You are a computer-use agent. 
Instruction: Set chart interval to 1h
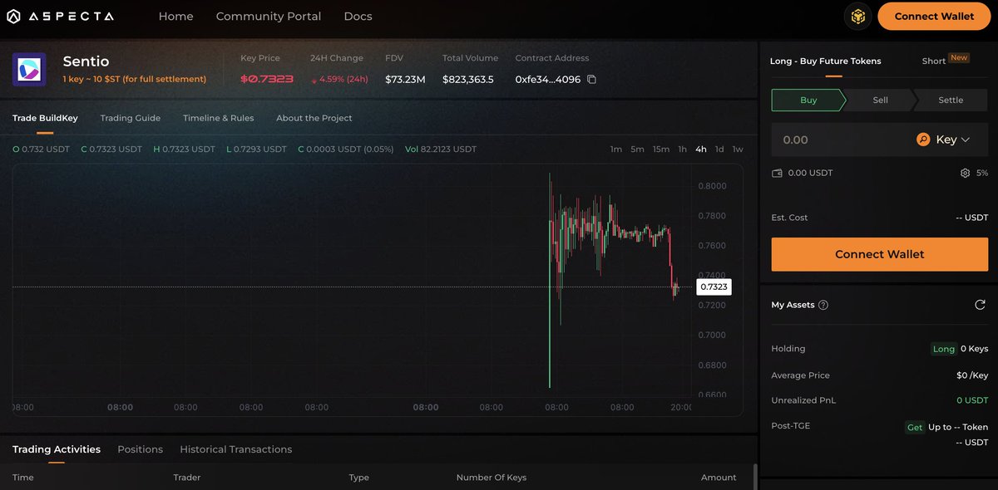pos(682,149)
